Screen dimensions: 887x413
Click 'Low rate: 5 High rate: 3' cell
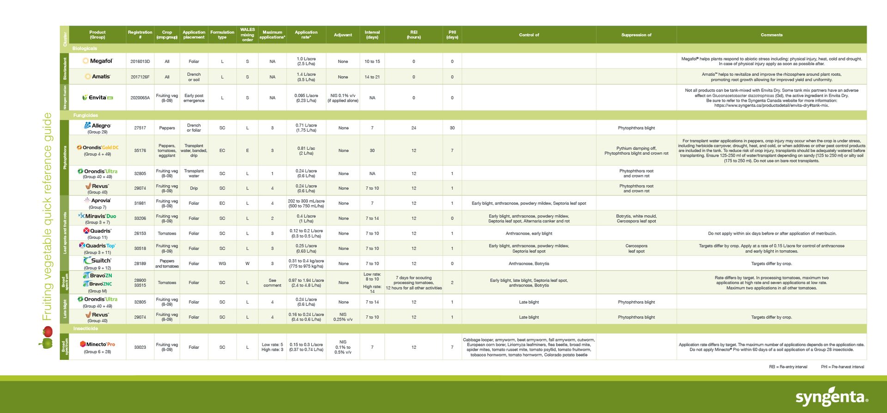click(273, 347)
